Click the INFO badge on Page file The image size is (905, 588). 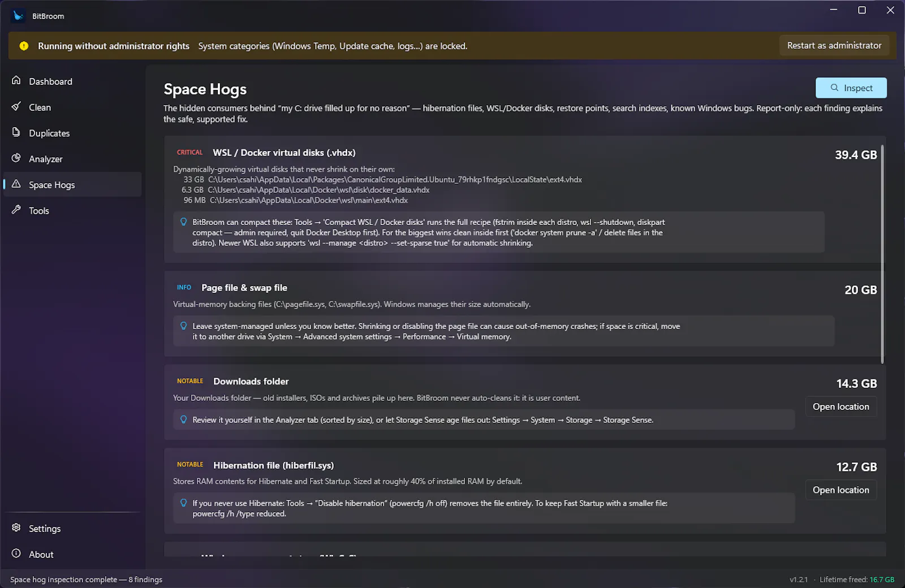tap(184, 288)
